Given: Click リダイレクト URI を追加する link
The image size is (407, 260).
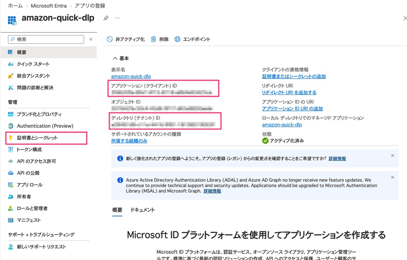Looking at the screenshot, I should [x=289, y=93].
